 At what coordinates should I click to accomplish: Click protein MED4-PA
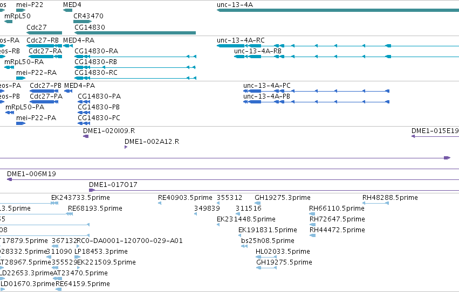(68, 91)
